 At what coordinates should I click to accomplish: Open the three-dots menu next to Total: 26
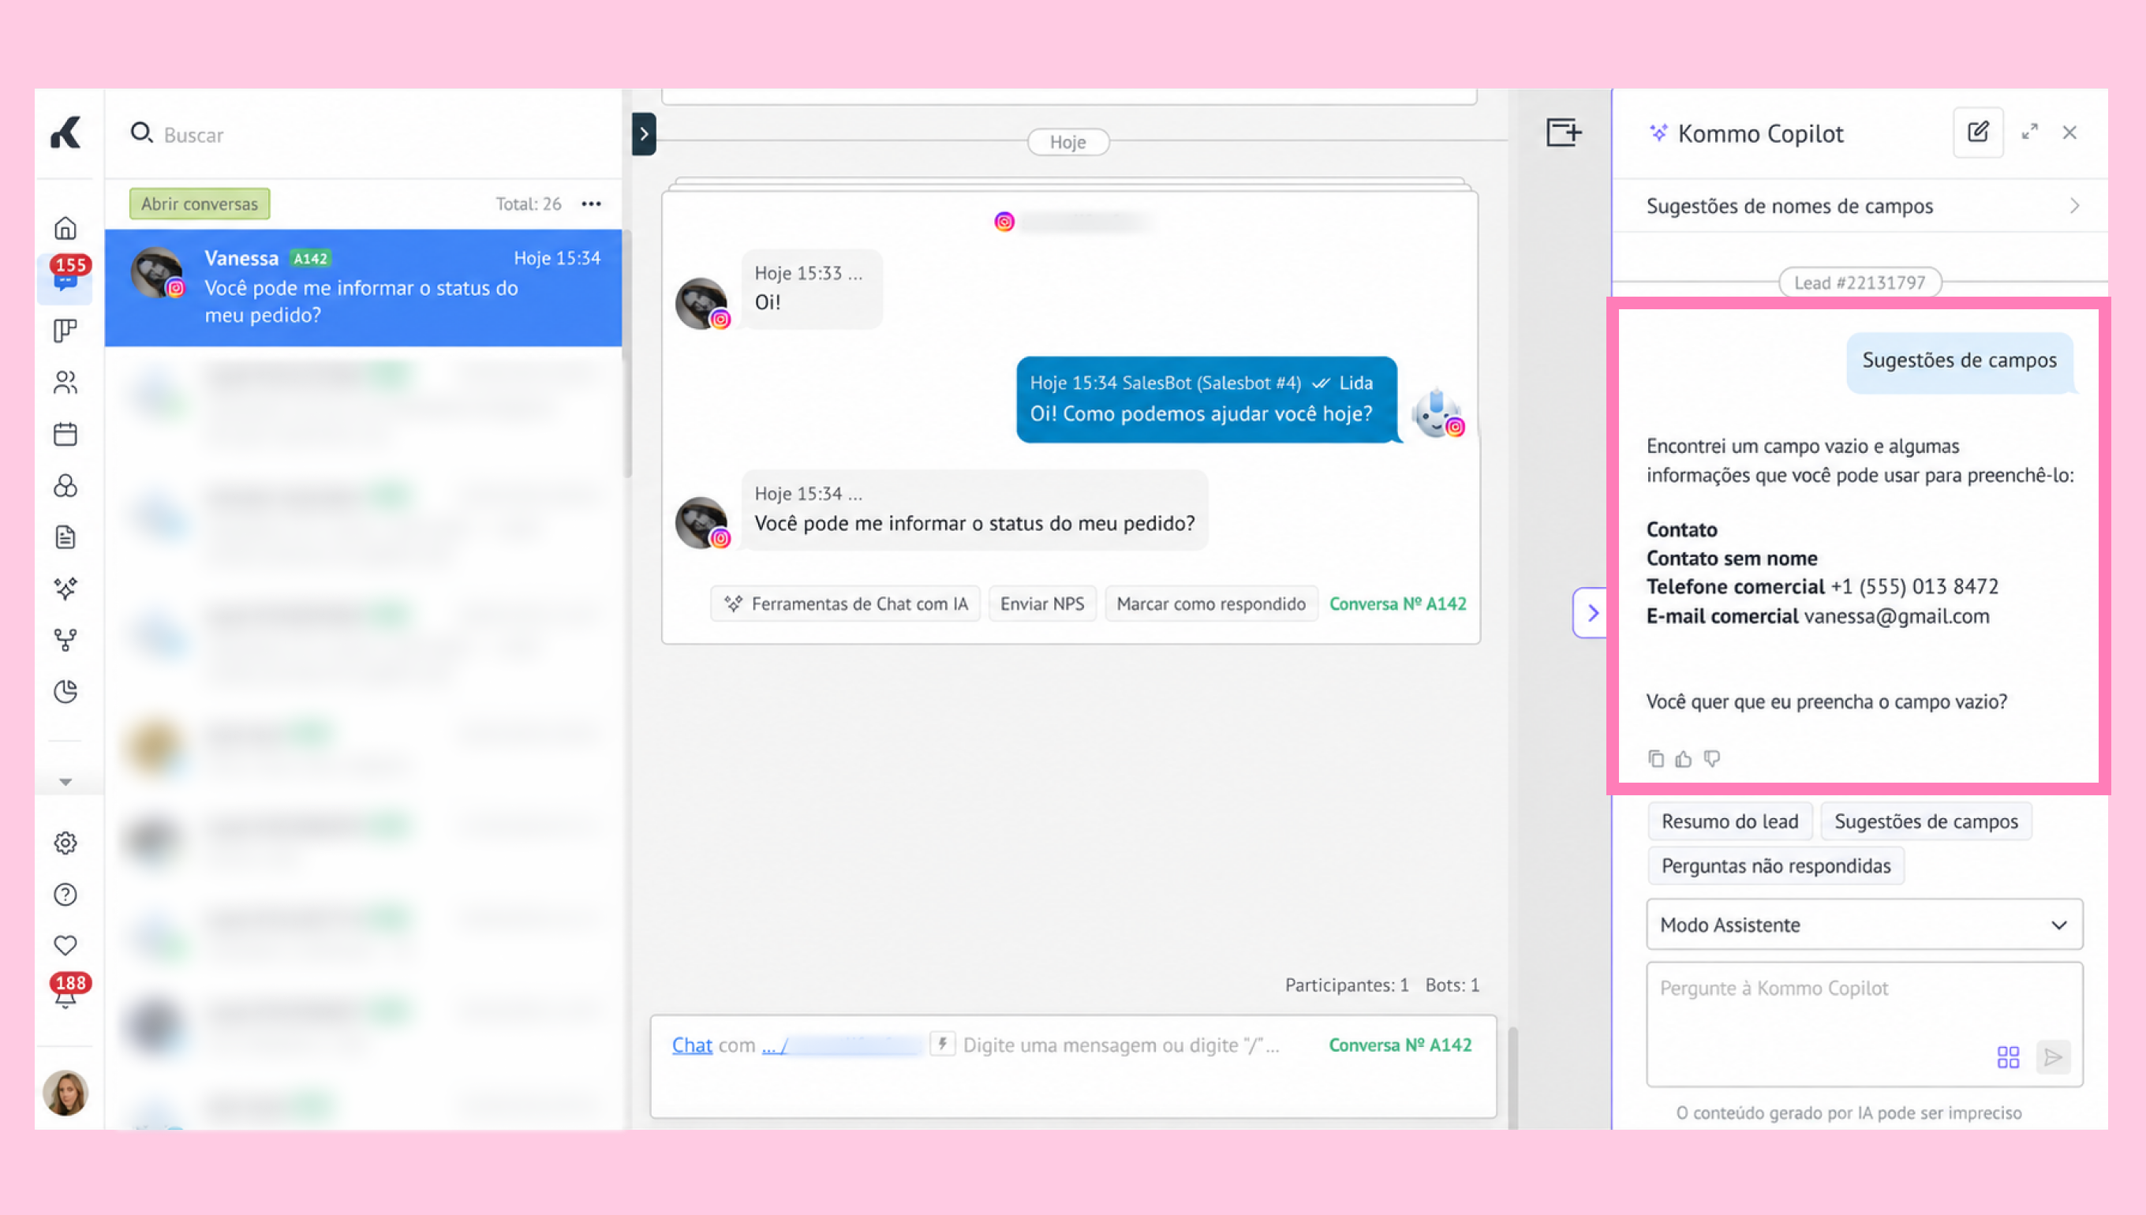coord(592,204)
